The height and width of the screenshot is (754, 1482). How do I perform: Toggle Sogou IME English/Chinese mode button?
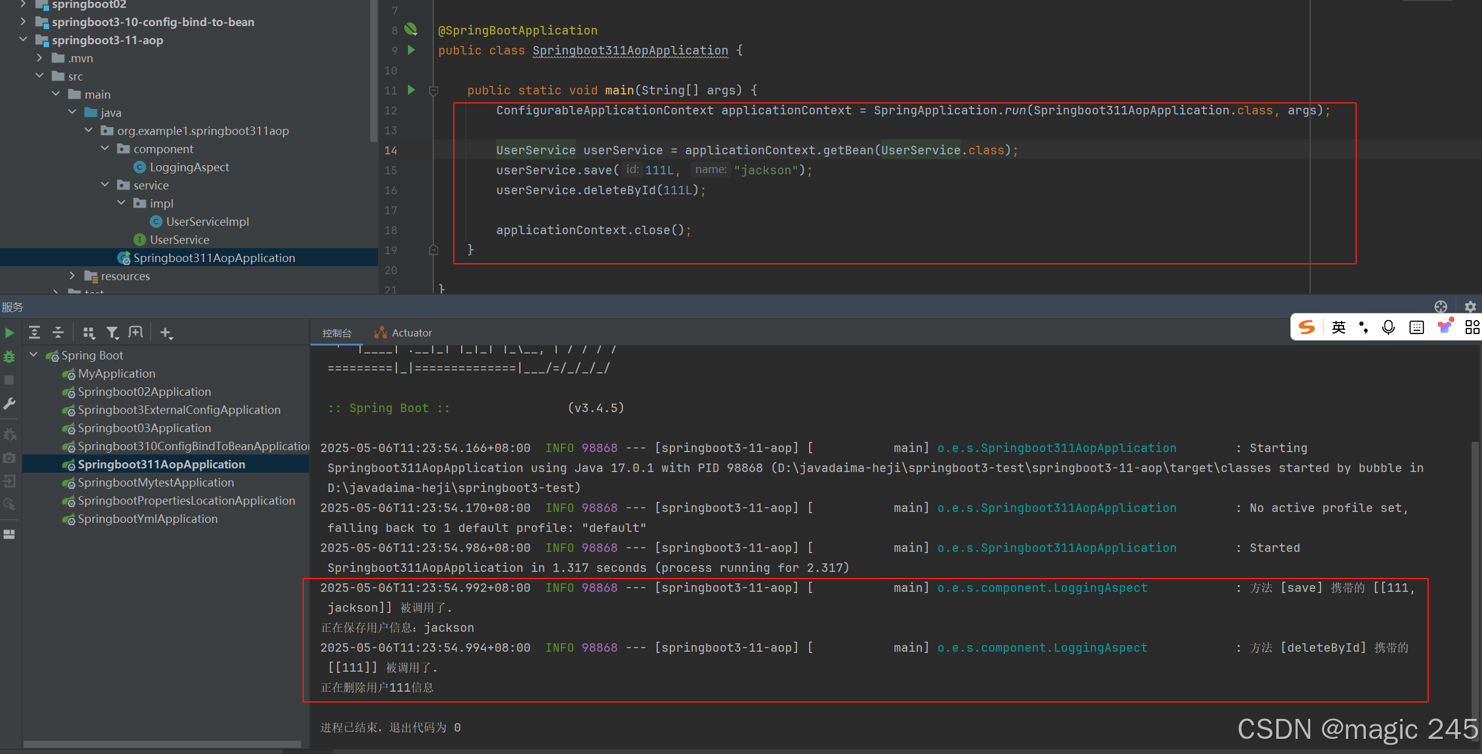(1339, 327)
